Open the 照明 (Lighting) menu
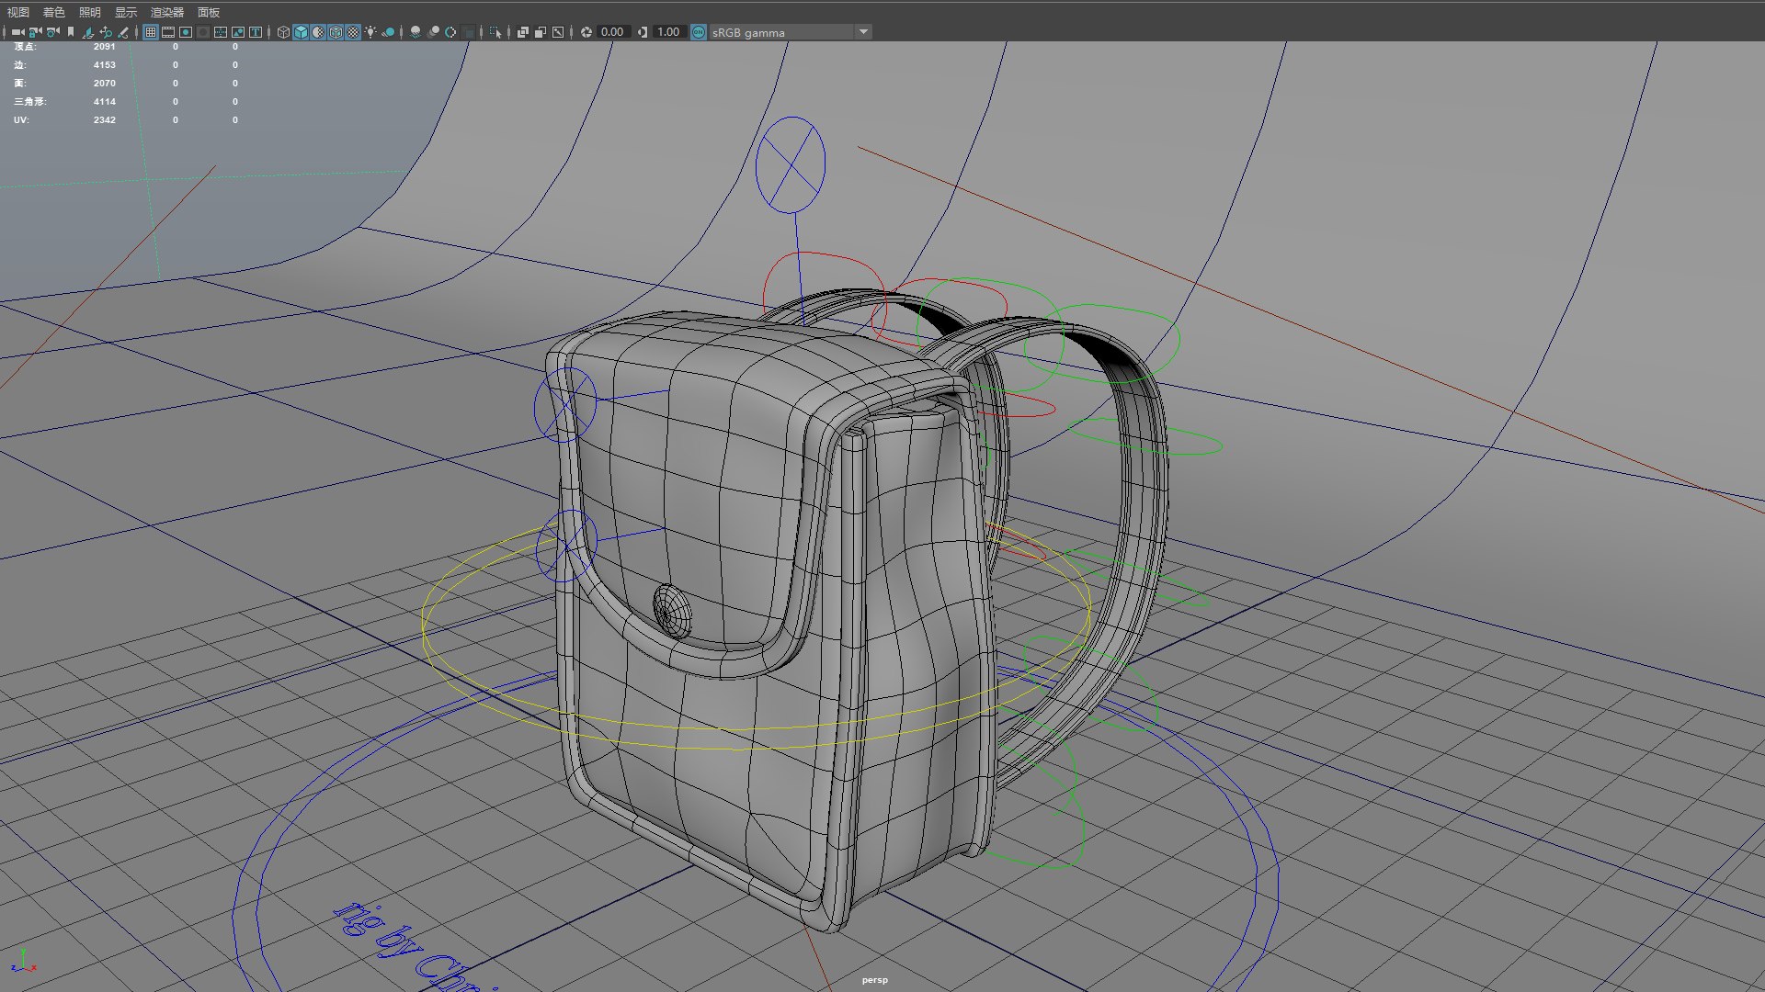This screenshot has height=992, width=1765. (x=90, y=12)
